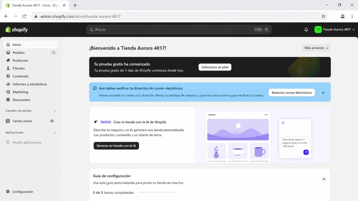
Task: Click the Inicio house icon
Action: coord(8,45)
